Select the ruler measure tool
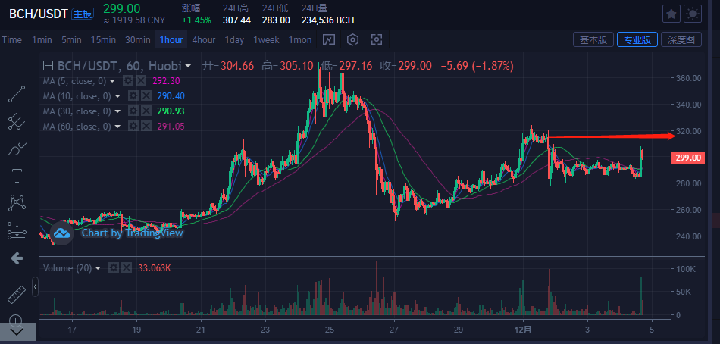Viewport: 720px width, 344px height. click(x=17, y=294)
